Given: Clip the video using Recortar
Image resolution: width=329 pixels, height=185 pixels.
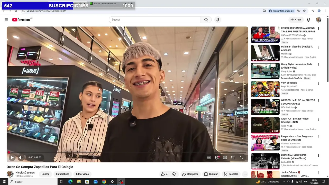Looking at the screenshot, I should point(231,174).
